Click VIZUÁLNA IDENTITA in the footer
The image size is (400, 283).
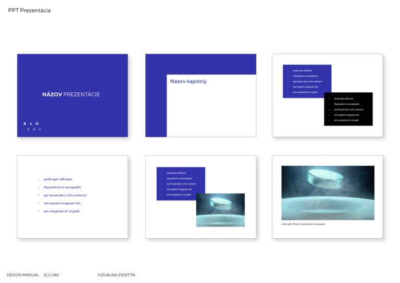(116, 275)
